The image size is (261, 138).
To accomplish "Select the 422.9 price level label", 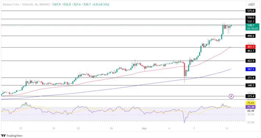I will (251, 61).
